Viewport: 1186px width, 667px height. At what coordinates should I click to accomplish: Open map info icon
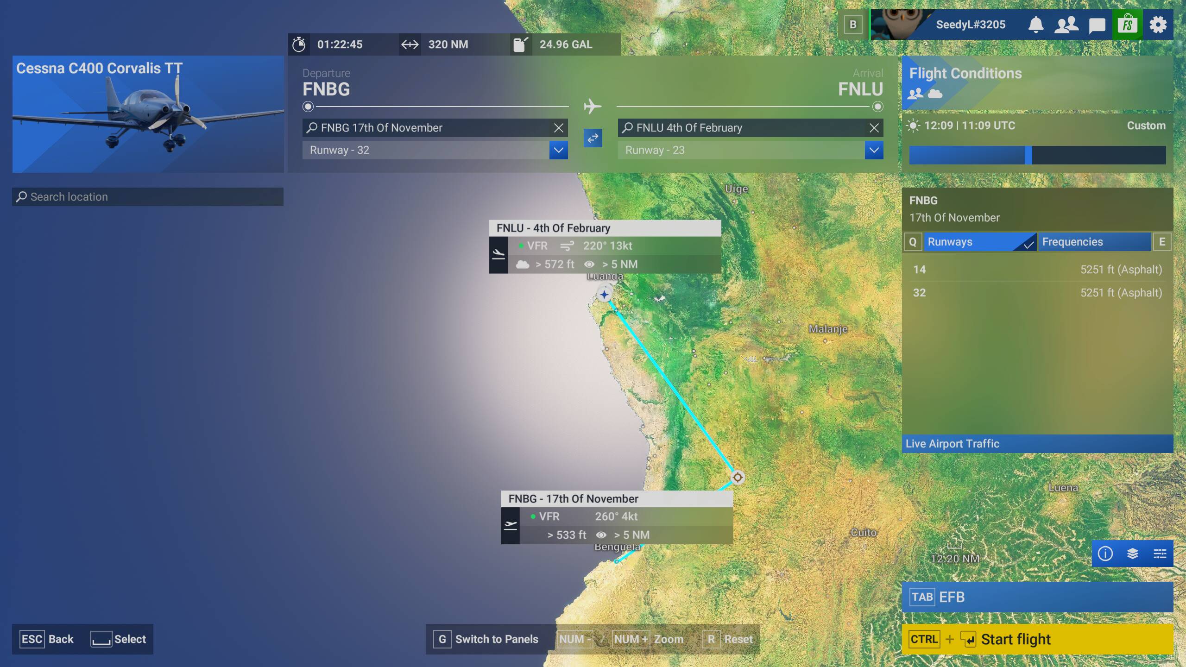(x=1105, y=554)
